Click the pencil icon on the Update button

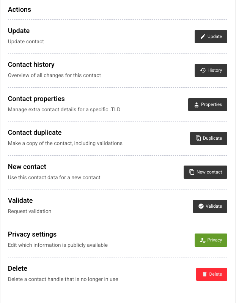(x=203, y=36)
